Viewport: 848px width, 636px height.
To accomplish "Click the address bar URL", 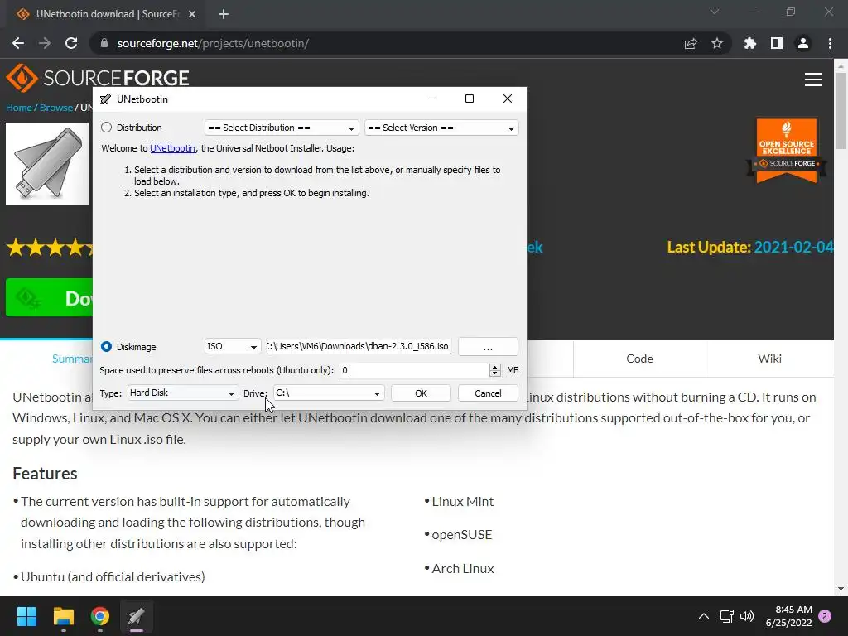I will (x=213, y=43).
